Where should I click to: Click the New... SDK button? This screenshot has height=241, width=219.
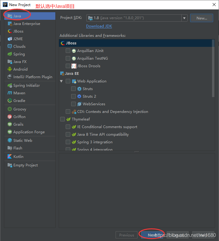click(202, 18)
